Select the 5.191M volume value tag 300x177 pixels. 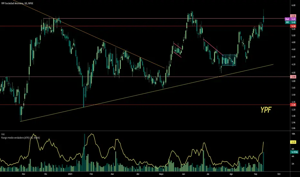tap(294, 152)
